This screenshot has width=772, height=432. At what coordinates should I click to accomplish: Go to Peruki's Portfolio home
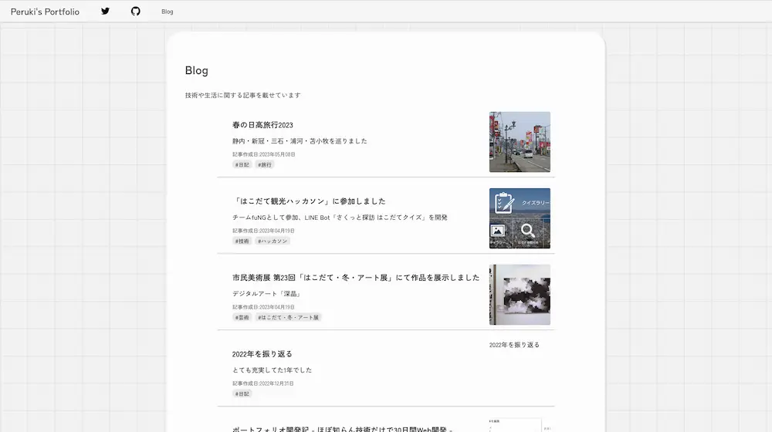tap(45, 12)
